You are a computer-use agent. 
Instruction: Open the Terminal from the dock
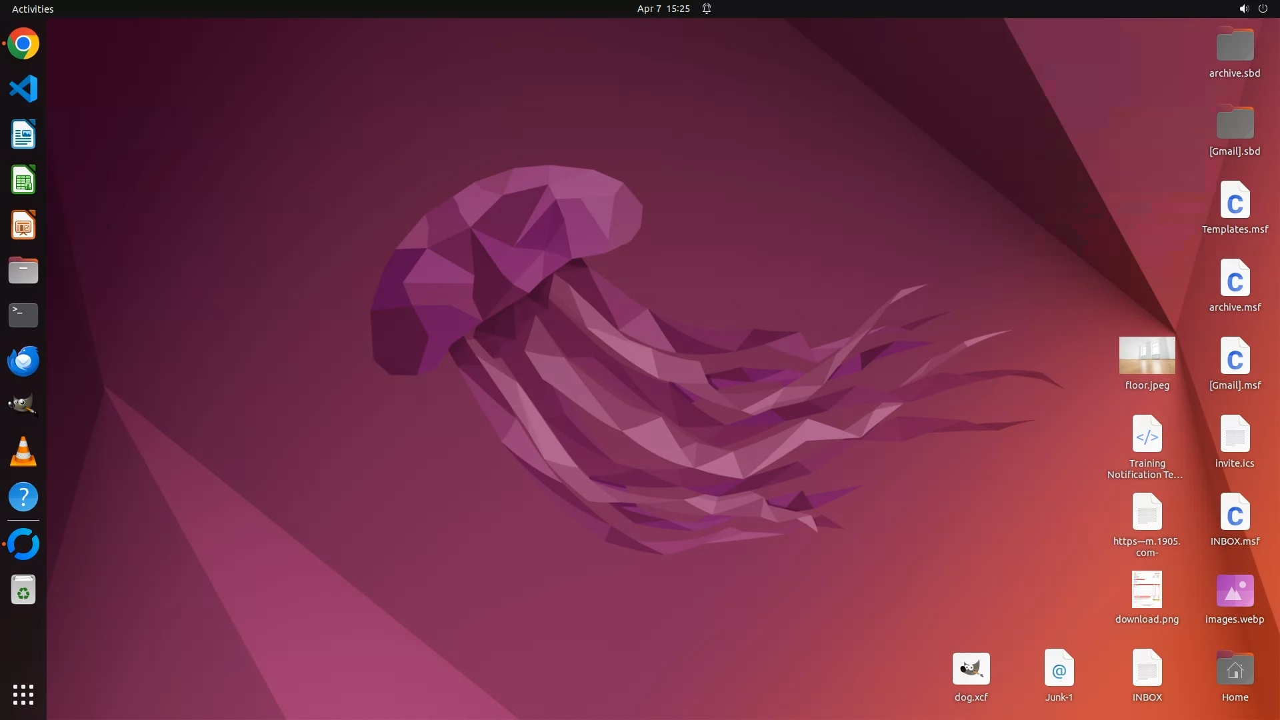pos(23,315)
